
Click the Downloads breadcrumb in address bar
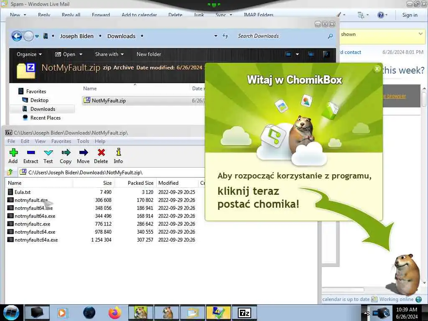121,36
